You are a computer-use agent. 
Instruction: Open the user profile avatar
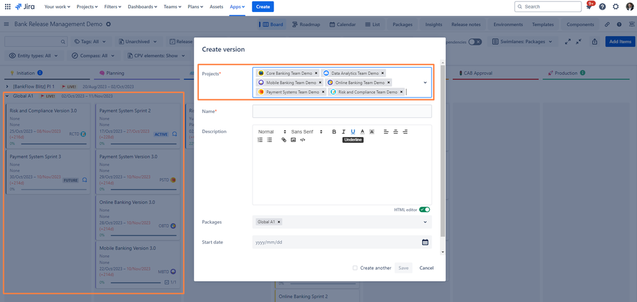(x=629, y=6)
